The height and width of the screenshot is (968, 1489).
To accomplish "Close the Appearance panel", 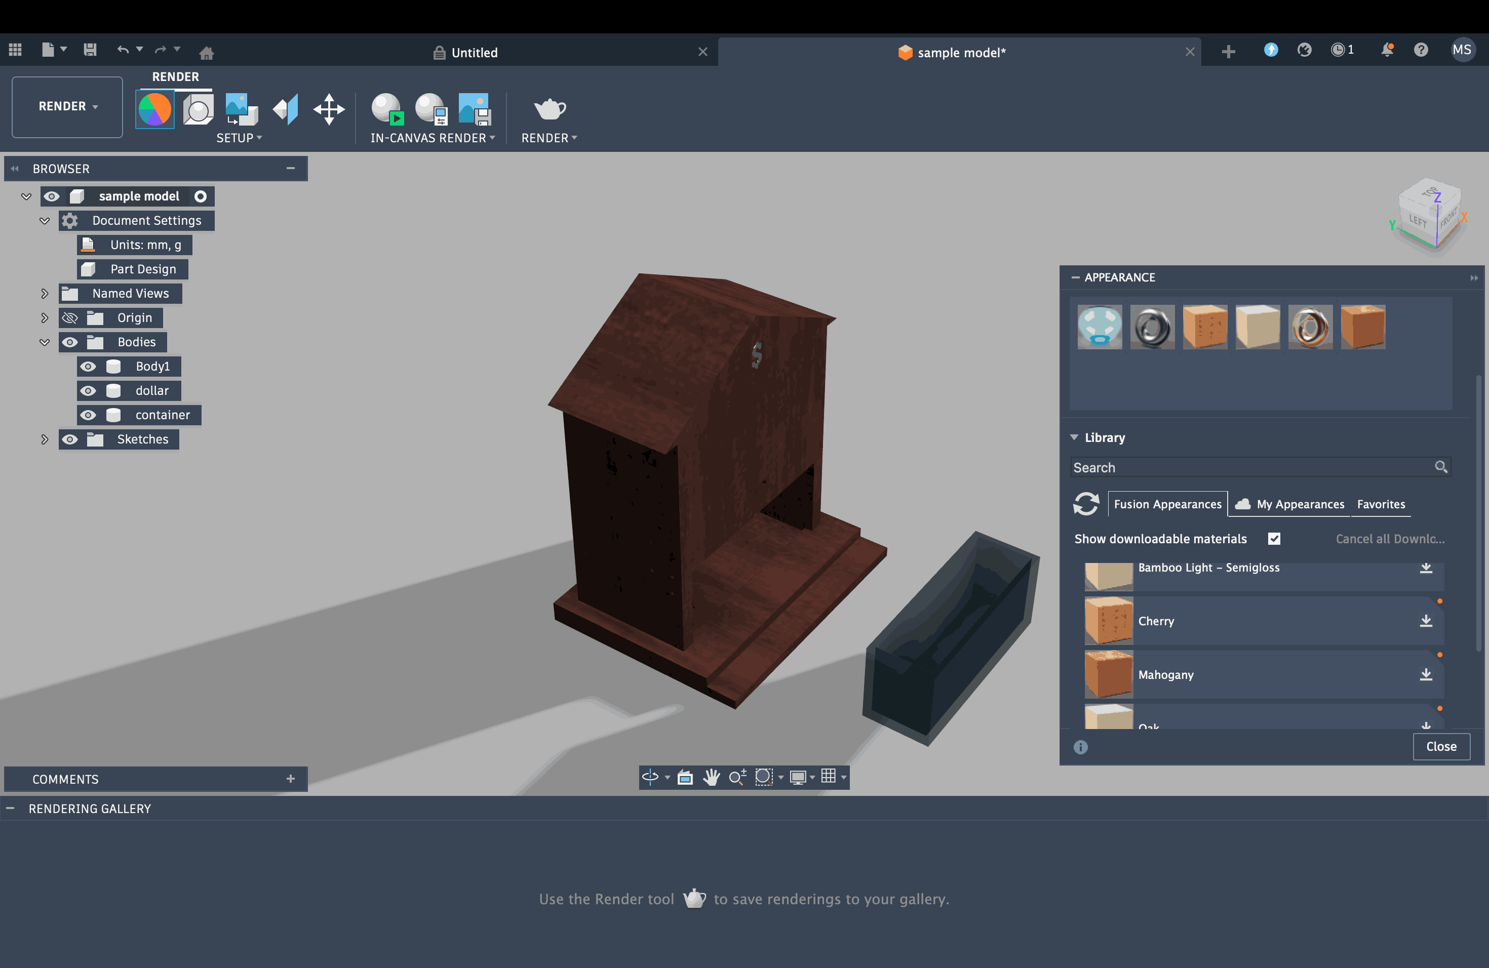I will (1441, 747).
